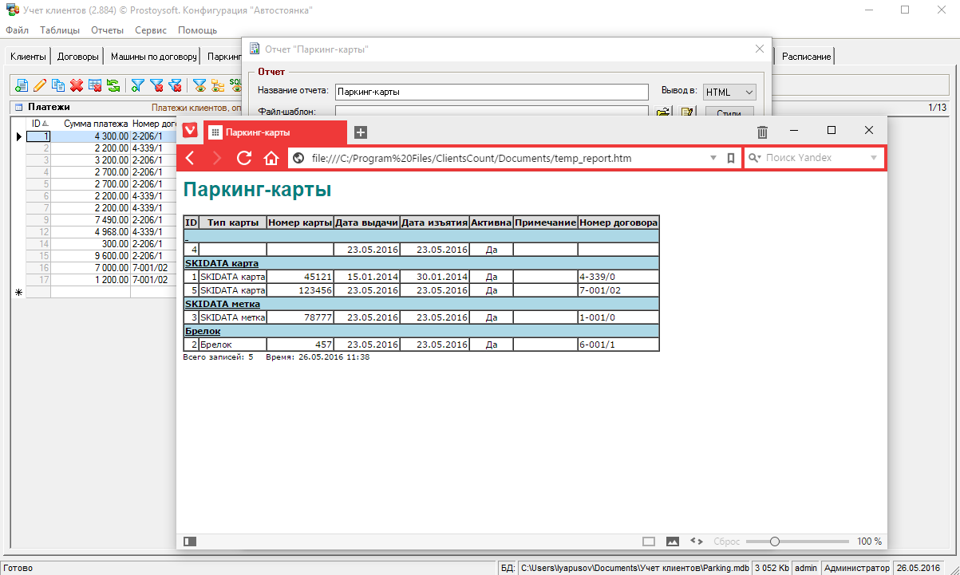Click the add new record icon

(22, 85)
